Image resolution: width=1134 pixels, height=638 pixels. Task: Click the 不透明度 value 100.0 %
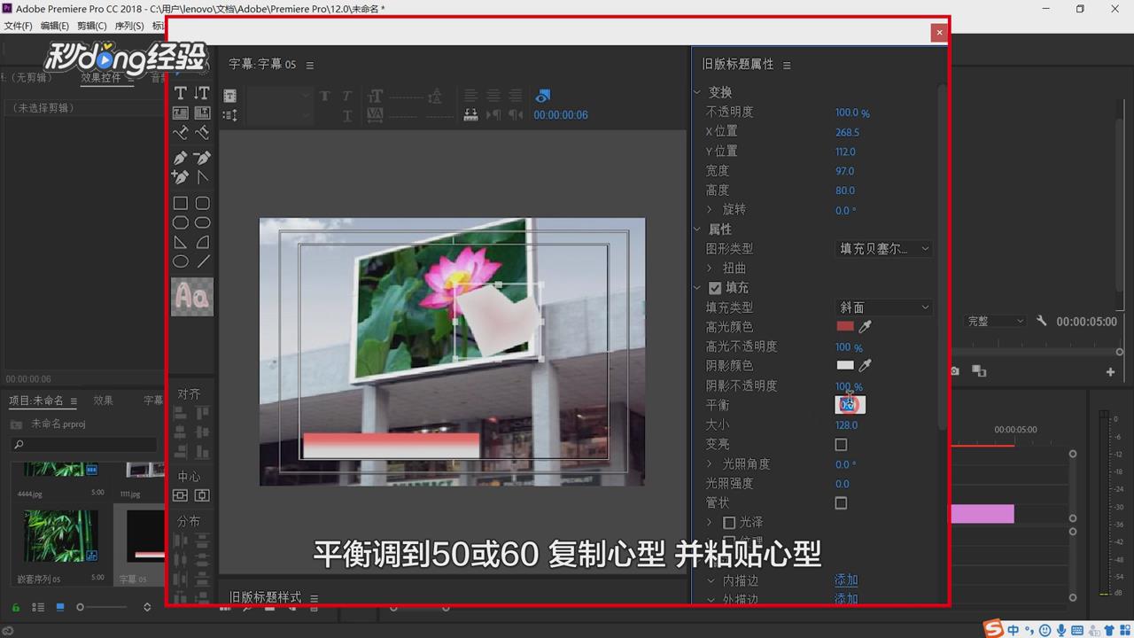point(852,113)
